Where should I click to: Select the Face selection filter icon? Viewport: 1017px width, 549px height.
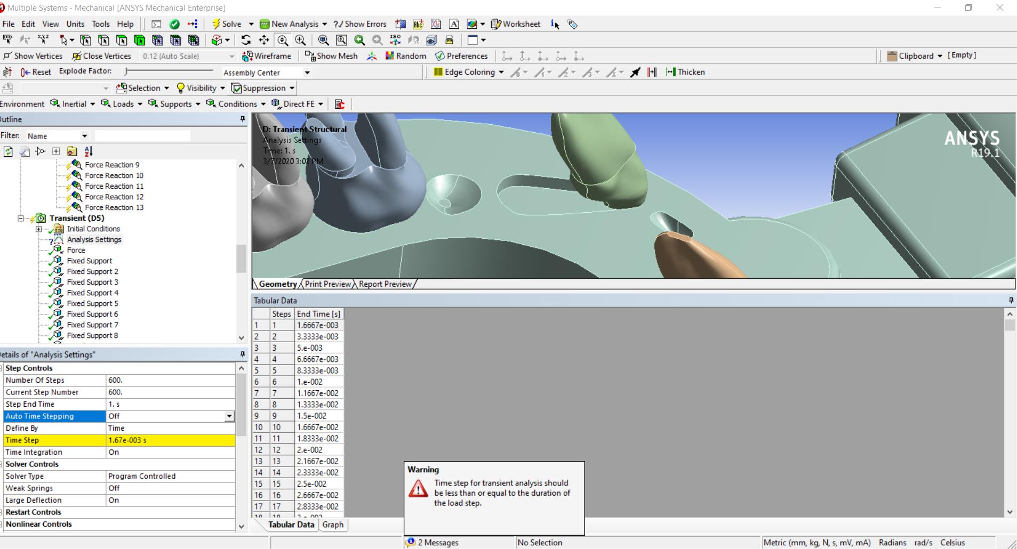click(x=122, y=40)
